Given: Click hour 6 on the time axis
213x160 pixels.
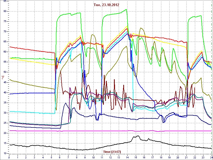Looking at the screenshot, I should 60,158.
